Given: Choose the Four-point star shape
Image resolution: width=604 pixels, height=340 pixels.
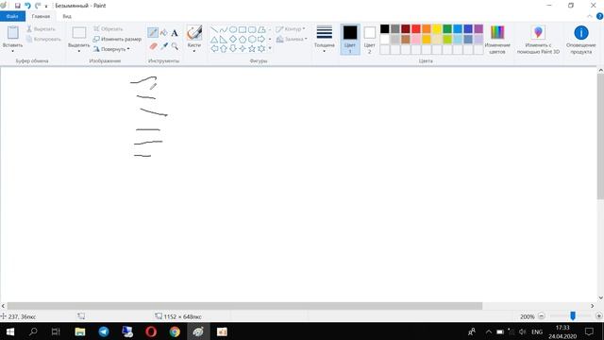Looking at the screenshot, I should (243, 48).
